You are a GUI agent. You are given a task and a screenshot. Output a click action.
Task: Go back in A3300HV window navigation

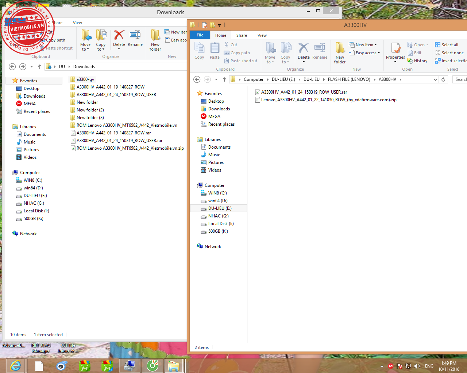point(197,79)
